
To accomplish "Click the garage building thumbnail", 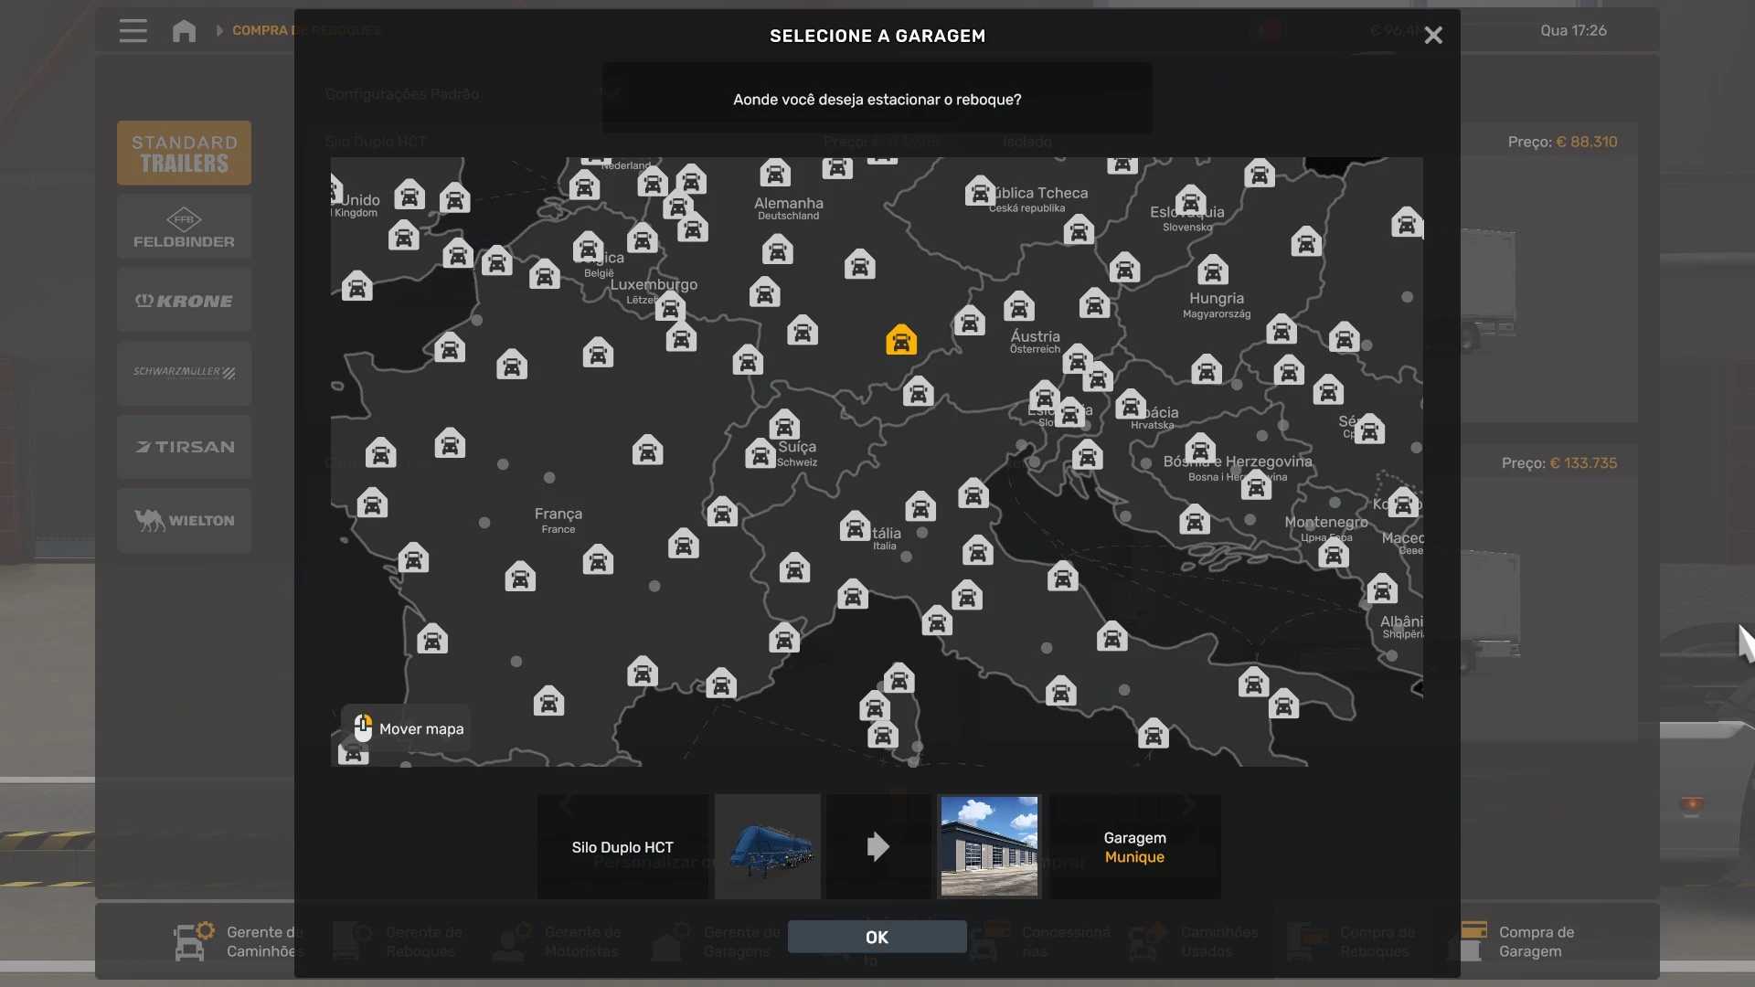I will [989, 845].
